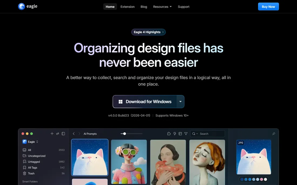Open the search magnifier options dropdown
Screen dimensions: 297x185
195,134
